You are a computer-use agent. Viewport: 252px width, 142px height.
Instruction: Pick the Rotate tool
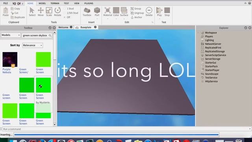tap(57, 12)
